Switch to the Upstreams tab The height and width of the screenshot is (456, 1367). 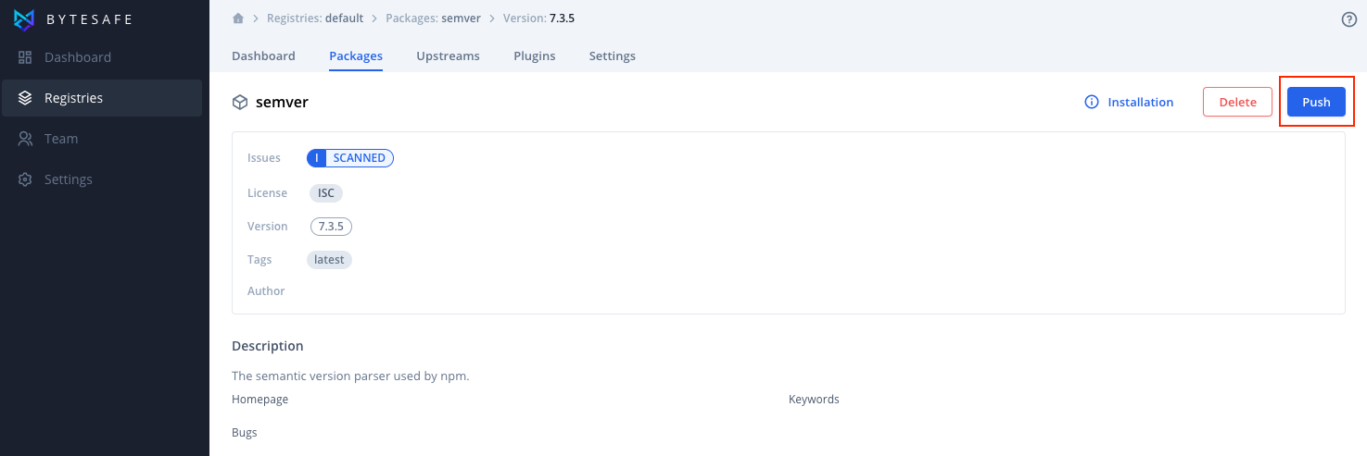tap(448, 55)
